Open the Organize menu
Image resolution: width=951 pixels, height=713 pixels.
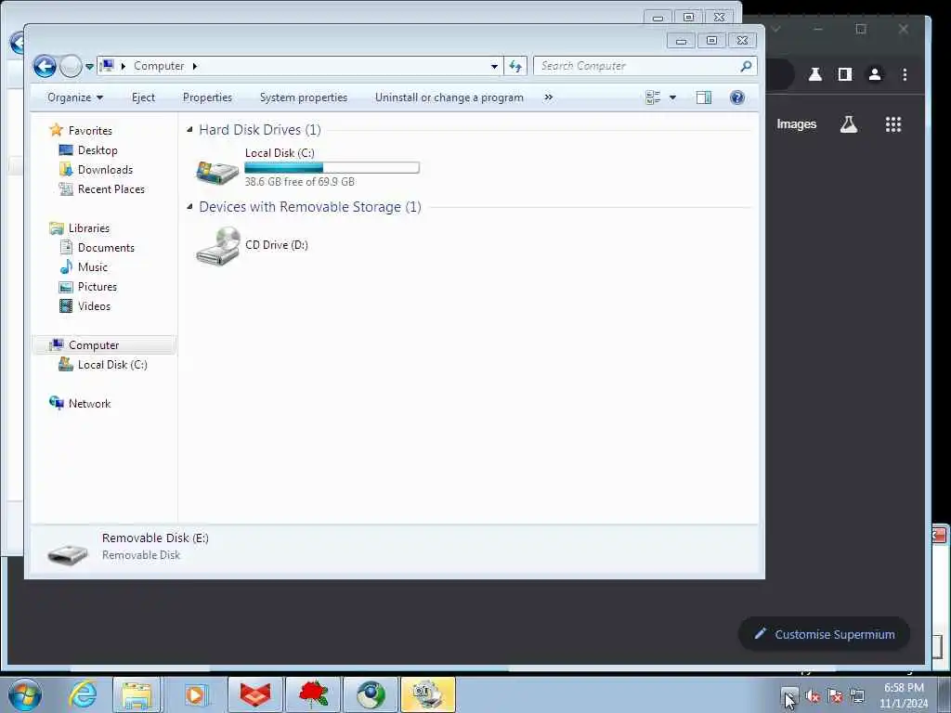(x=75, y=97)
